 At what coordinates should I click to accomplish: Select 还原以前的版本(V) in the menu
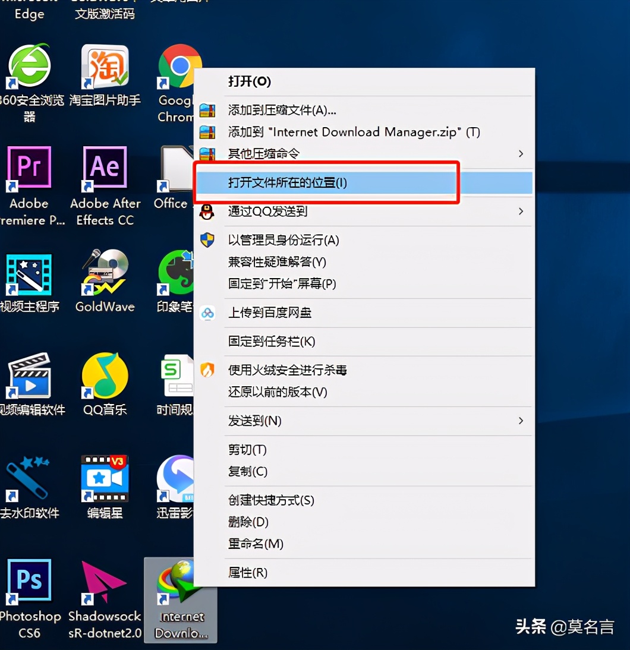point(278,392)
